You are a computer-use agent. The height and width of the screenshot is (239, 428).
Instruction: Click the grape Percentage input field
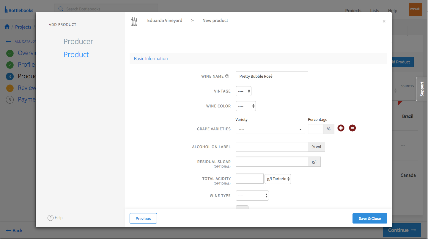coord(316,129)
